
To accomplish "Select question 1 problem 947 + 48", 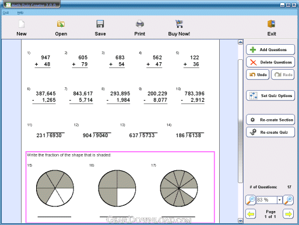I will point(43,61).
